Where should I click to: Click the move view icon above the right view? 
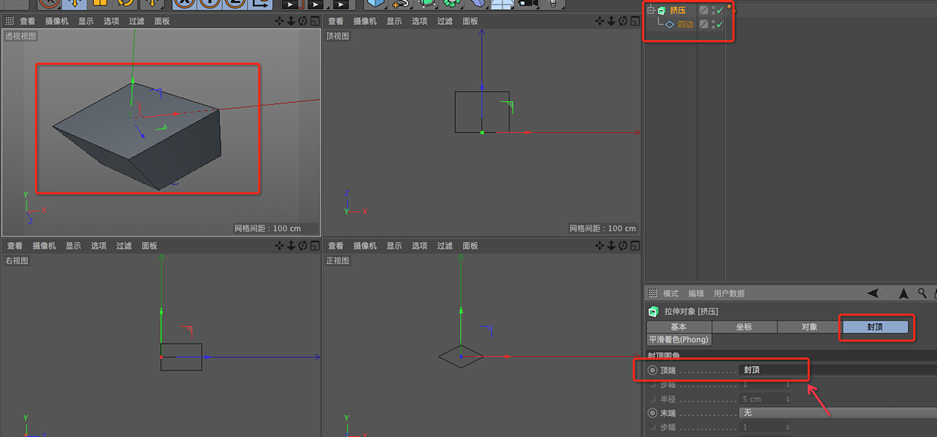[280, 245]
